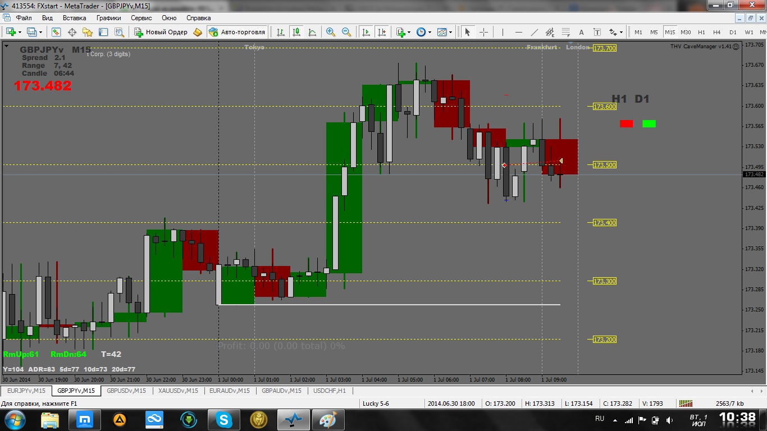Switch timeframe to M1
Viewport: 767px width, 431px height.
[638, 32]
